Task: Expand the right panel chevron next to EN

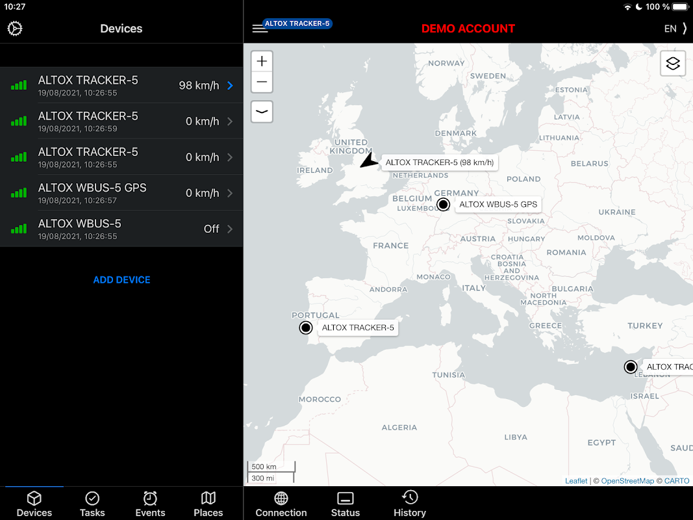Action: coord(685,29)
